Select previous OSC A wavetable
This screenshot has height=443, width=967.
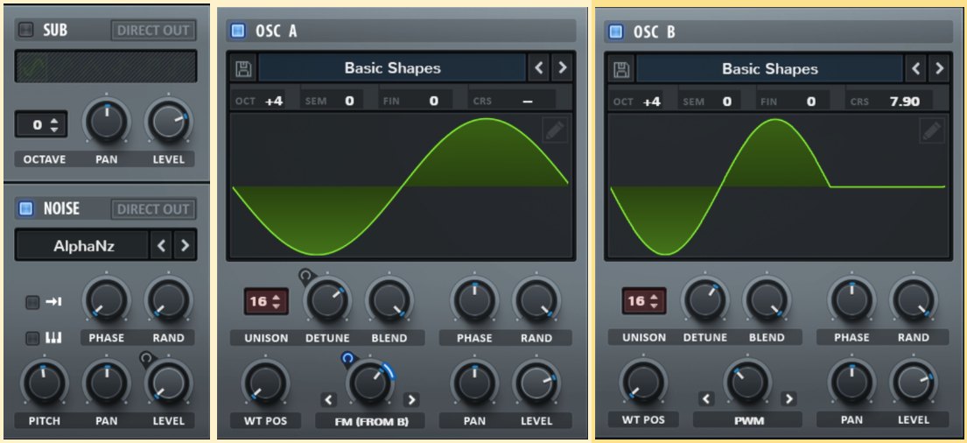click(538, 68)
